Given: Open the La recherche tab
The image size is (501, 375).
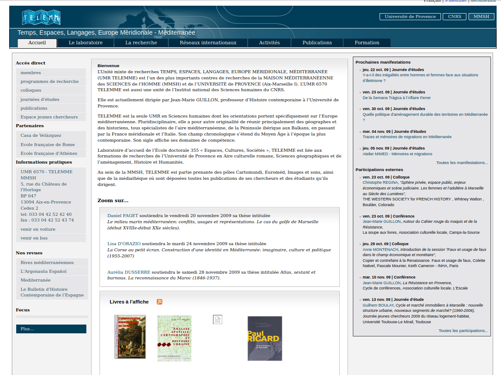Looking at the screenshot, I should 141,43.
